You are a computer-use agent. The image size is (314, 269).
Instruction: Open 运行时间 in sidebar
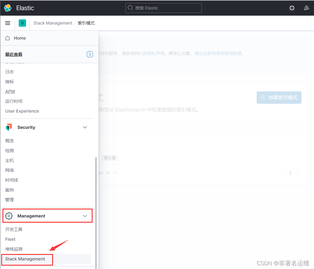click(14, 101)
